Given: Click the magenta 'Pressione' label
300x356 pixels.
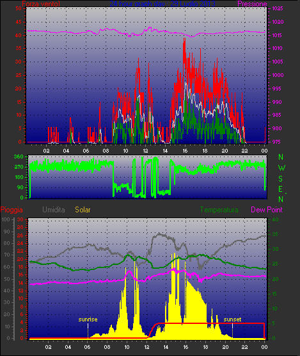Looking at the screenshot, I should pyautogui.click(x=252, y=4).
